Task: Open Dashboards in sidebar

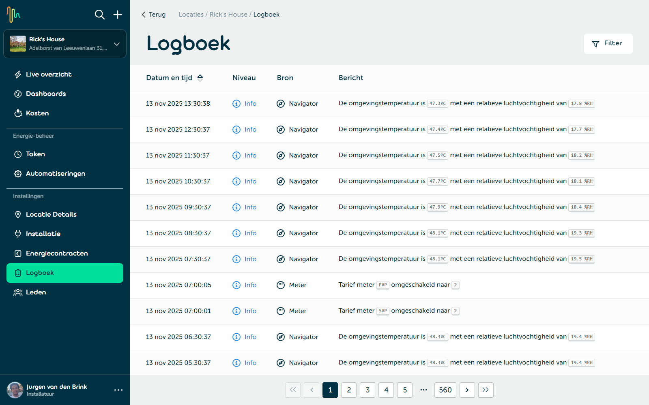Action: point(65,94)
